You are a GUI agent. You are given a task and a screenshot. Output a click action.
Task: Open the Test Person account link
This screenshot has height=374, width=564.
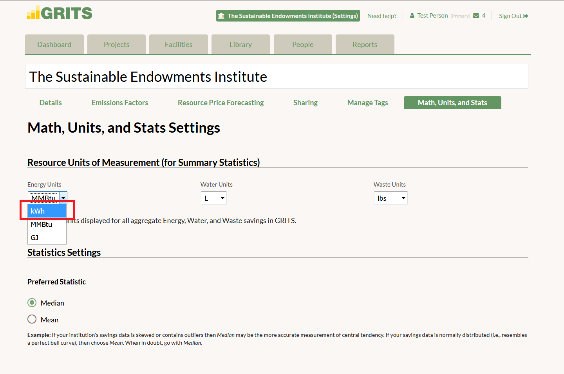[x=432, y=16]
